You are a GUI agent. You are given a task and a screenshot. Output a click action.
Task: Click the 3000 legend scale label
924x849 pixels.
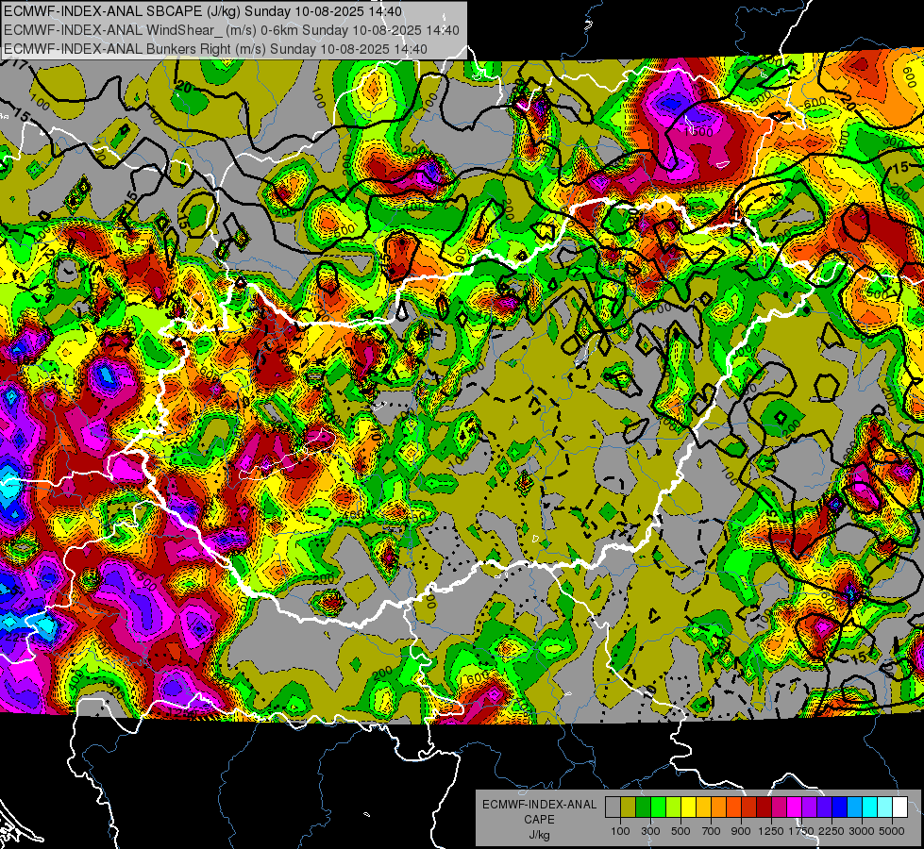pos(862,831)
